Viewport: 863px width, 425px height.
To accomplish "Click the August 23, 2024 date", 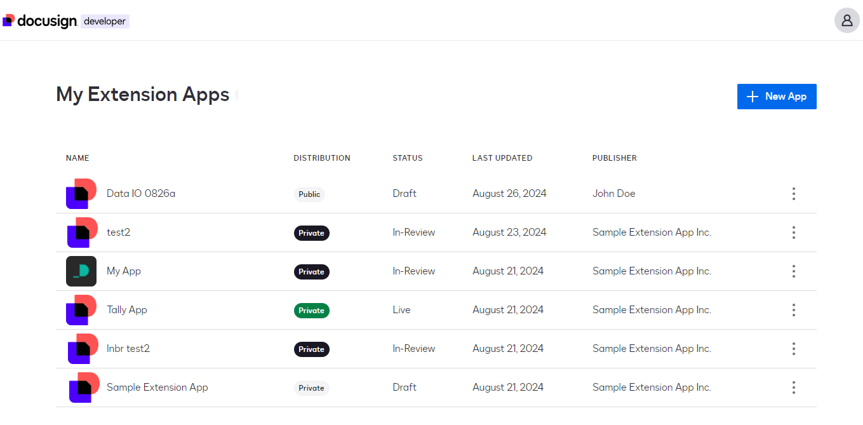I will point(509,233).
